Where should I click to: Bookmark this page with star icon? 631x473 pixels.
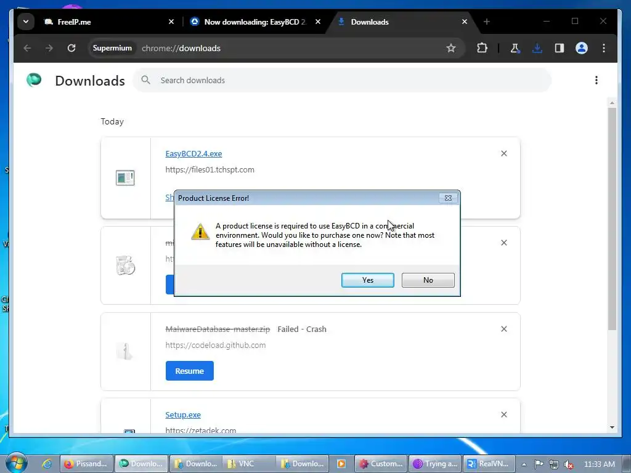click(x=450, y=48)
